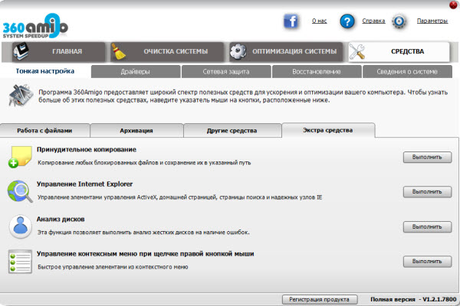Click the Параметры link
The width and height of the screenshot is (460, 306).
[432, 21]
